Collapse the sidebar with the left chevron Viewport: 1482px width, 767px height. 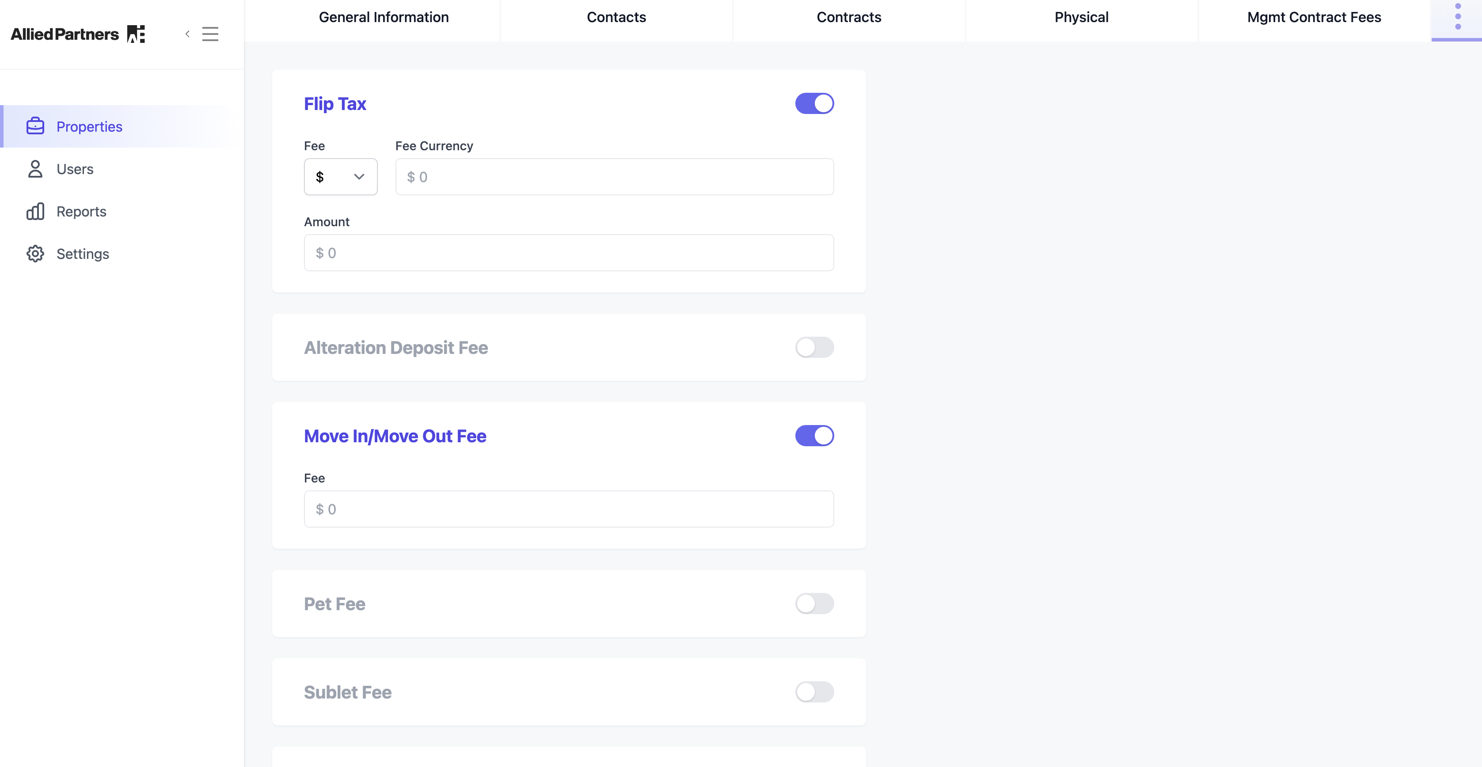tap(187, 34)
